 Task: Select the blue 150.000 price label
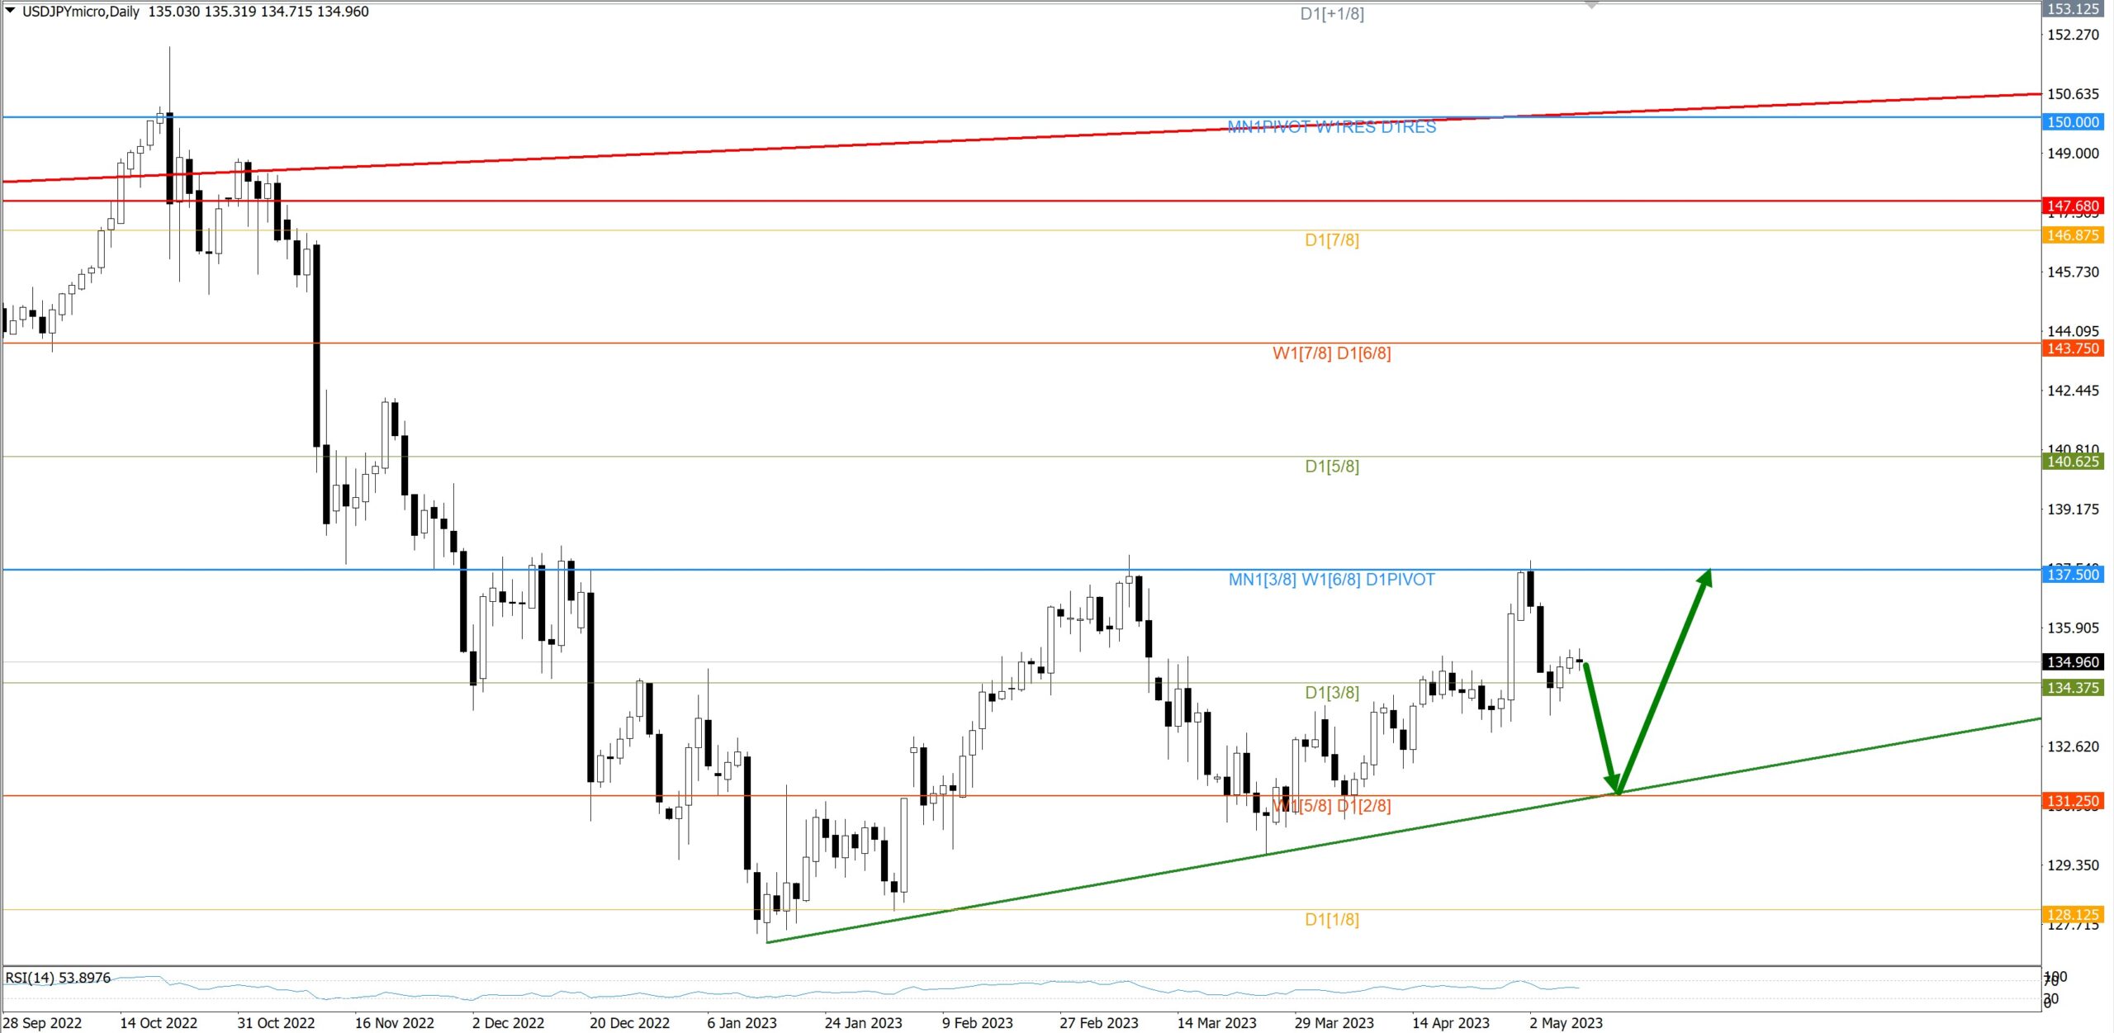[2073, 122]
